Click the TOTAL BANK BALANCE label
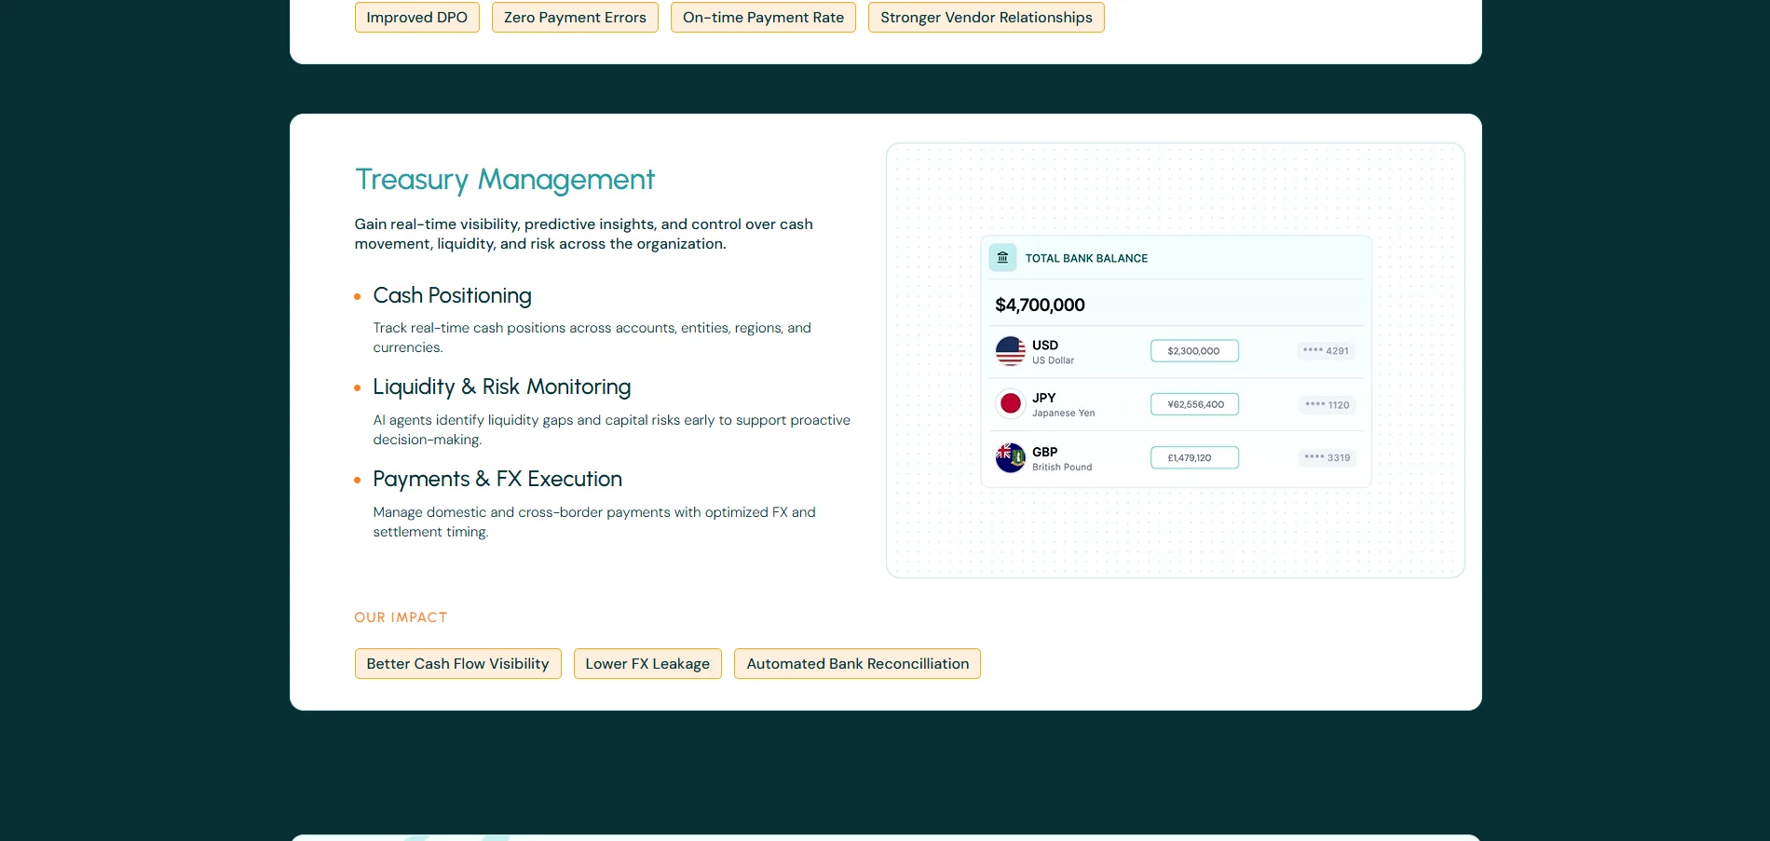This screenshot has width=1770, height=841. (x=1086, y=259)
